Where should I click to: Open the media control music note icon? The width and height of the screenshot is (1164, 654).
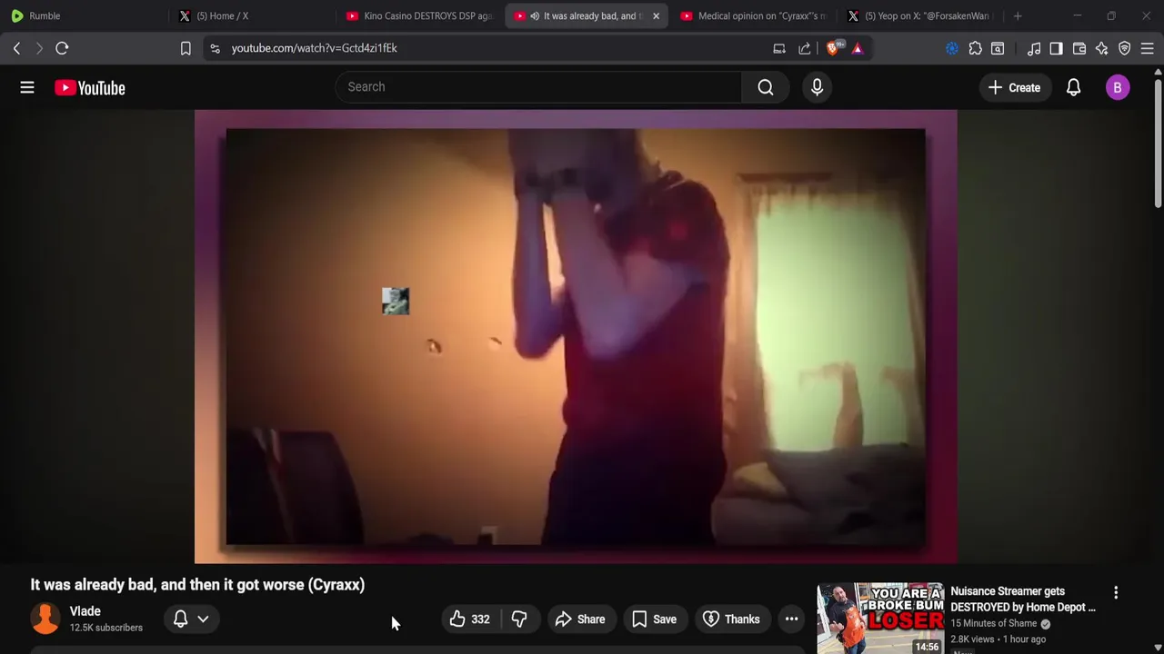pos(1034,48)
